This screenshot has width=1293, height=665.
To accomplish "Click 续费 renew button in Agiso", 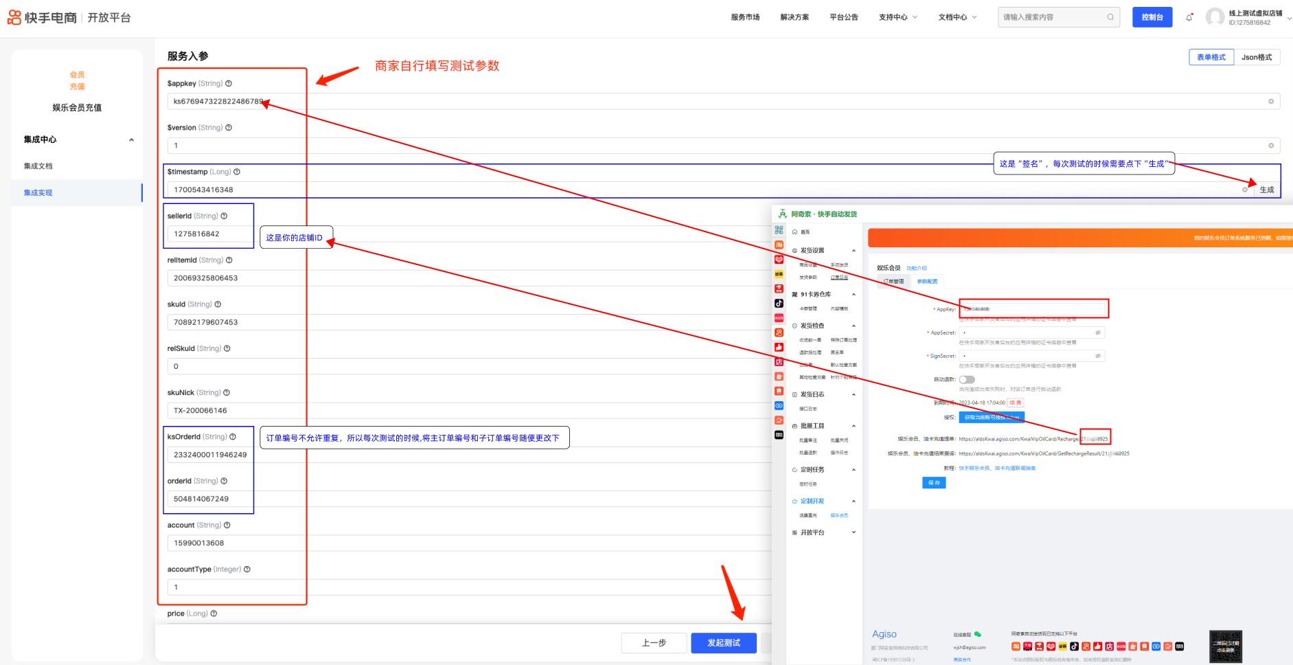I will 1015,403.
